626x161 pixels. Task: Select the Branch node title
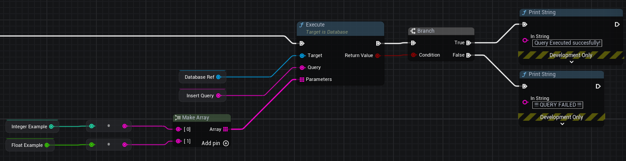[x=426, y=31]
